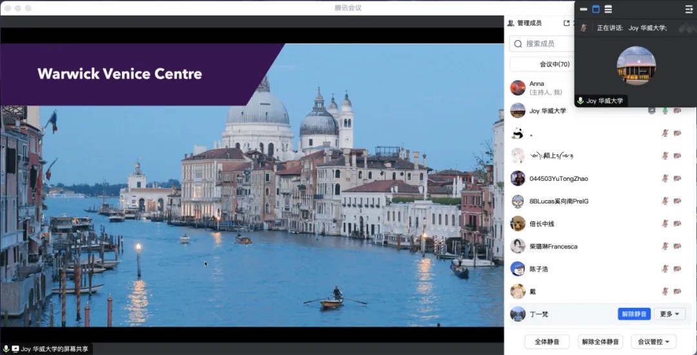
Task: Click mic icon in bottom-left screen share label
Action: pyautogui.click(x=6, y=349)
